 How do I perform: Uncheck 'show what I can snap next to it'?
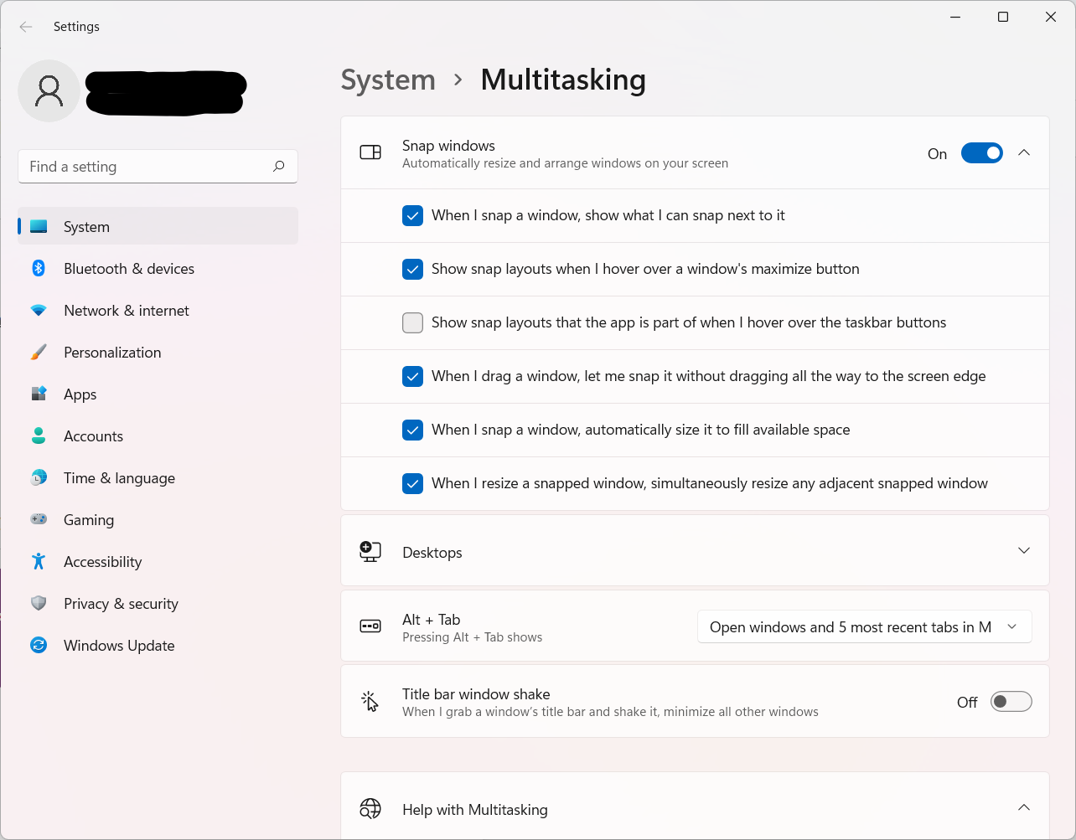412,216
